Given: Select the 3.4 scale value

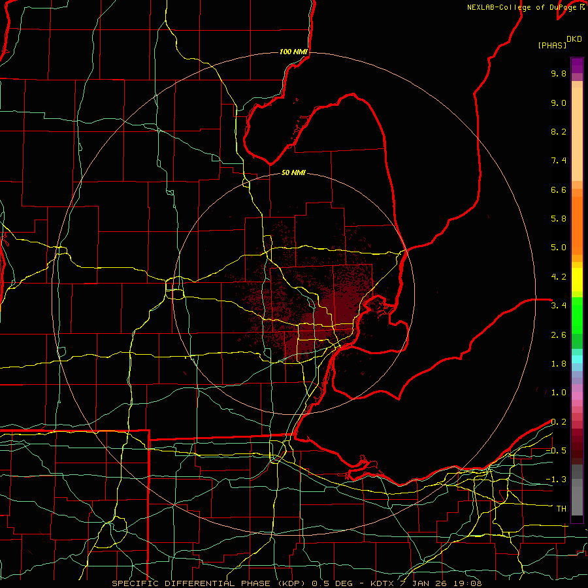Looking at the screenshot, I should click(x=559, y=306).
